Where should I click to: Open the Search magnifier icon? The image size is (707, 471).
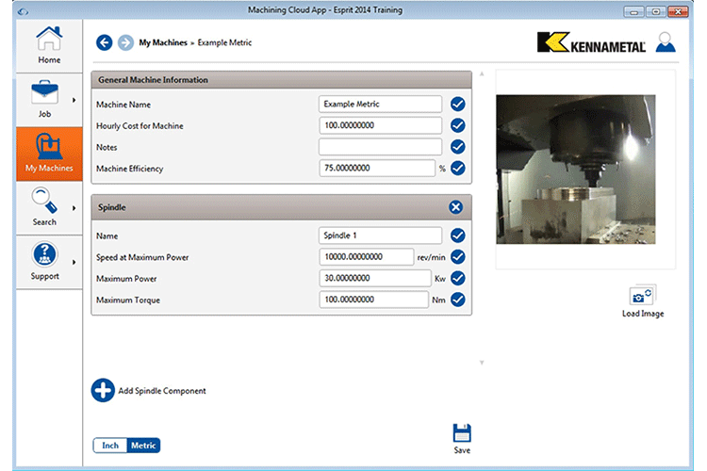pos(44,200)
